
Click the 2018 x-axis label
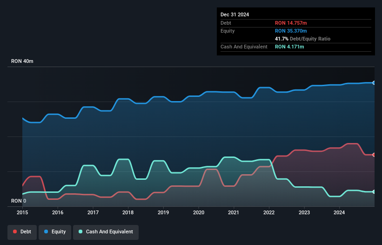(128, 212)
